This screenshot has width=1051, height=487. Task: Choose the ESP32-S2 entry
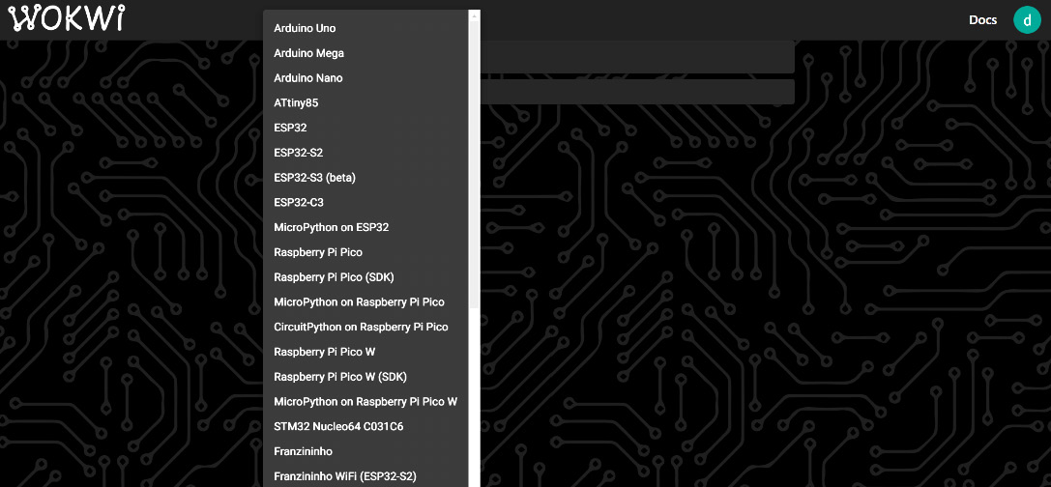366,153
